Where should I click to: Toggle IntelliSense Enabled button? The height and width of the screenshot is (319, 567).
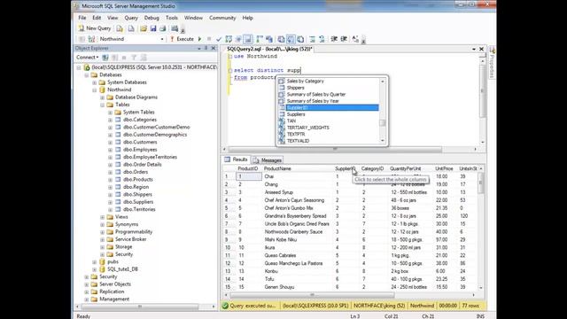[248, 39]
